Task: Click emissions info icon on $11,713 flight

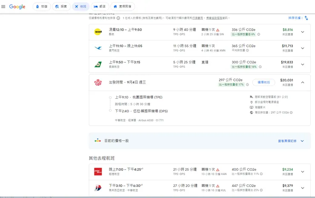Action: (247, 50)
